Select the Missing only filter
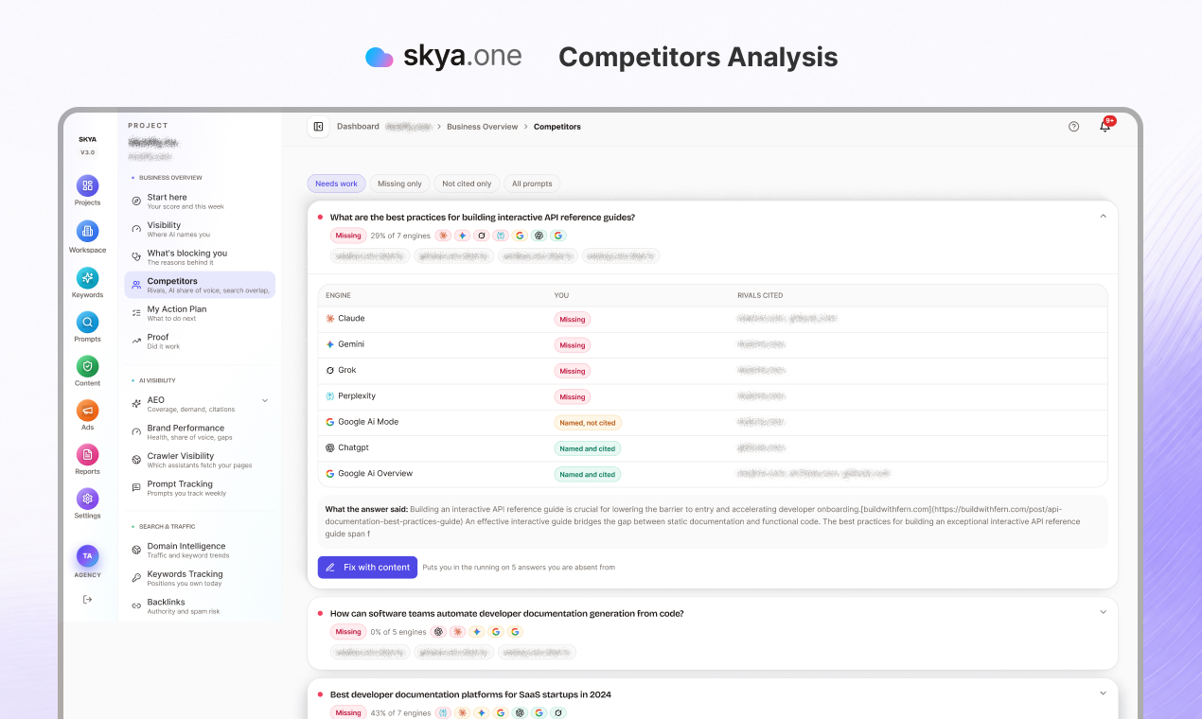Image resolution: width=1202 pixels, height=719 pixels. point(399,184)
